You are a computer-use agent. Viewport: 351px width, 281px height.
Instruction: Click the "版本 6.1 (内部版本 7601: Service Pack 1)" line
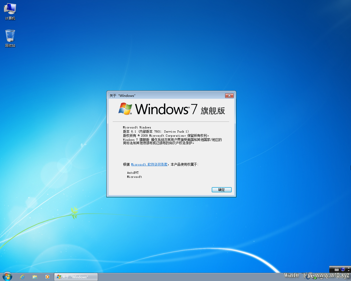click(x=156, y=131)
